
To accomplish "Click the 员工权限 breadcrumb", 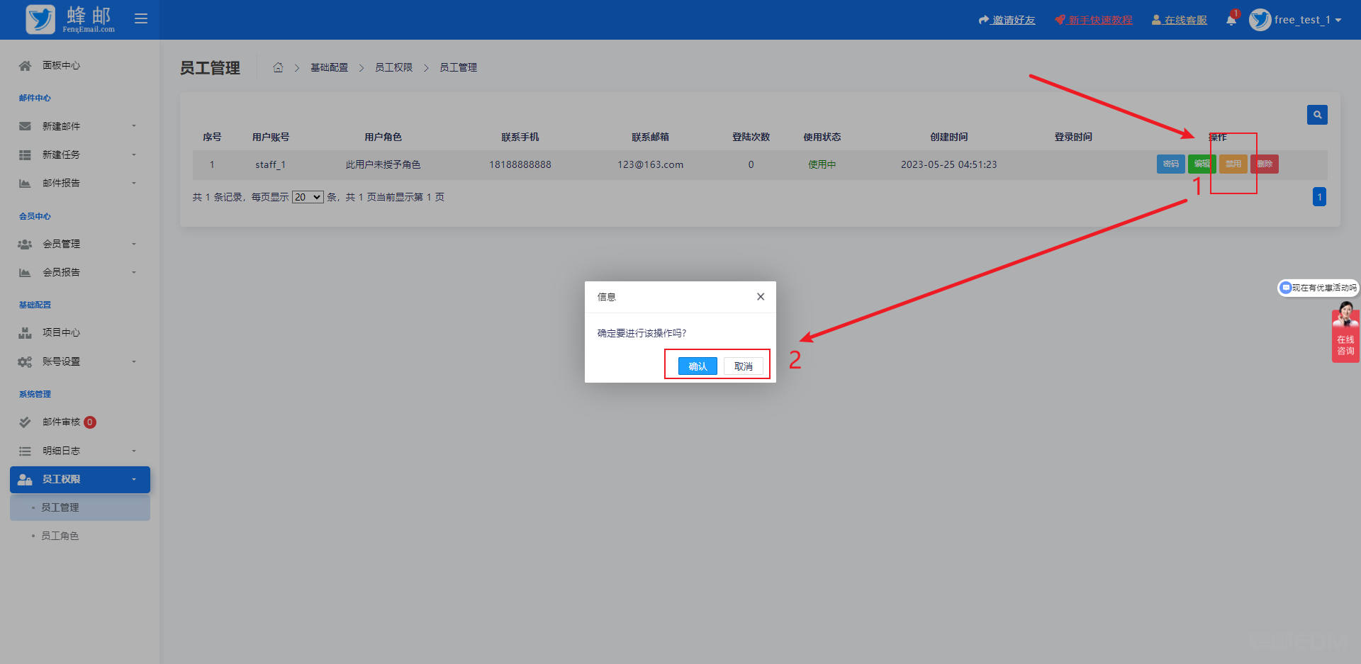I will point(393,67).
